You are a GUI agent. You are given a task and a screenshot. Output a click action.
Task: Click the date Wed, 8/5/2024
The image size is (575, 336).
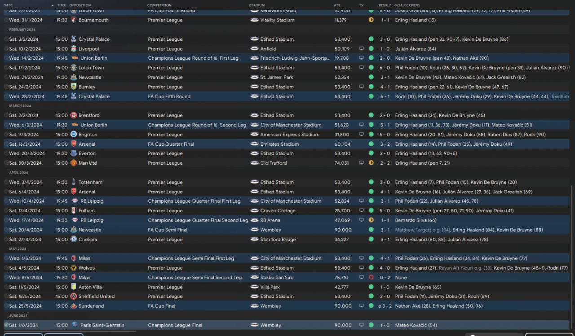pos(26,278)
